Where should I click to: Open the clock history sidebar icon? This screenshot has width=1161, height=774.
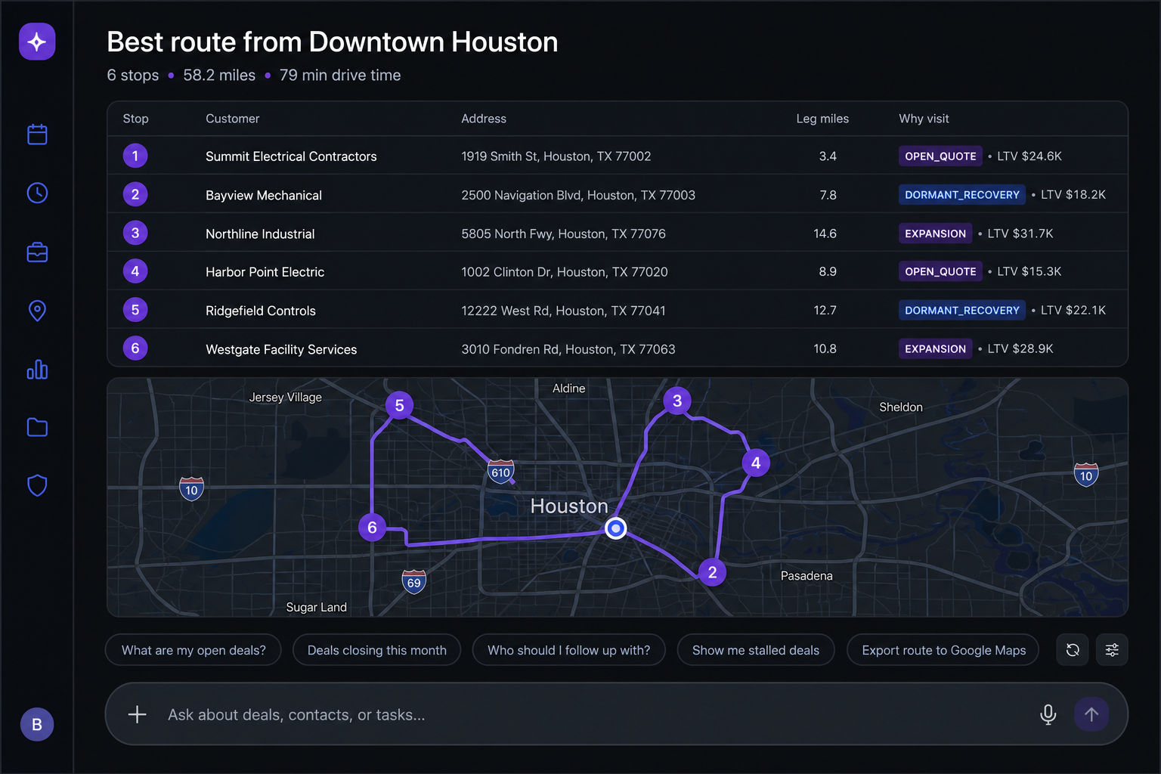tap(37, 193)
